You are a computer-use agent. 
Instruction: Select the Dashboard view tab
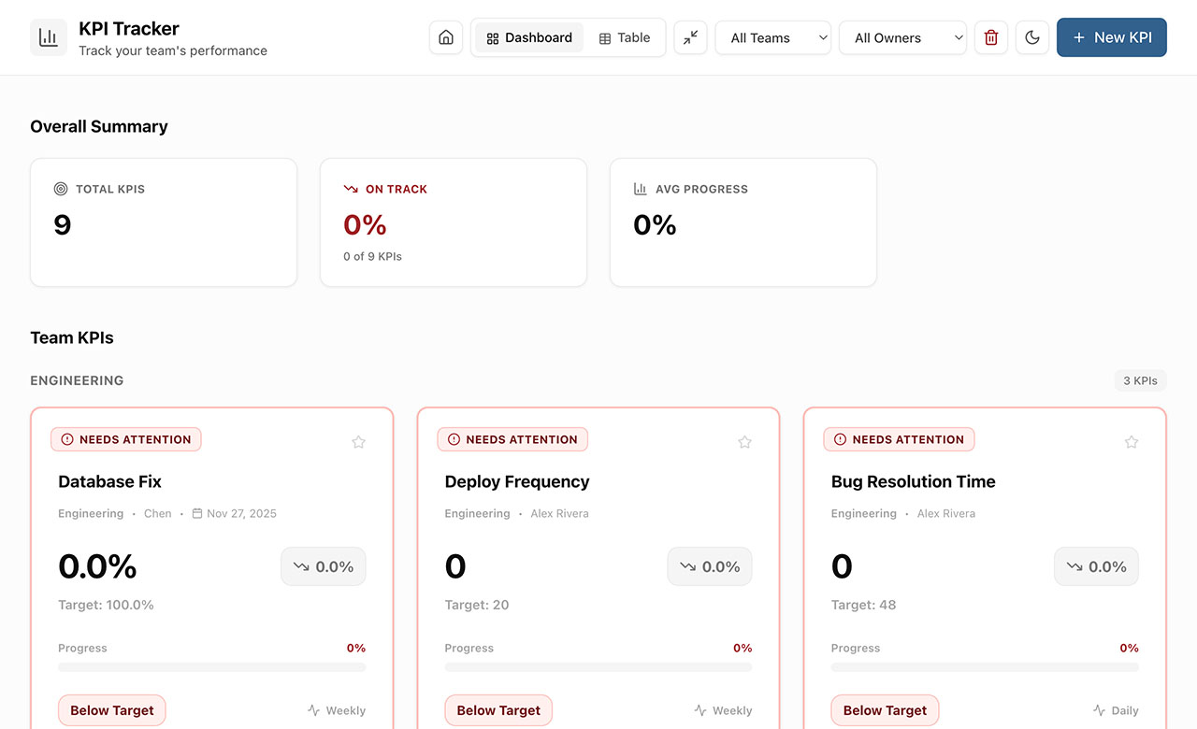click(528, 37)
